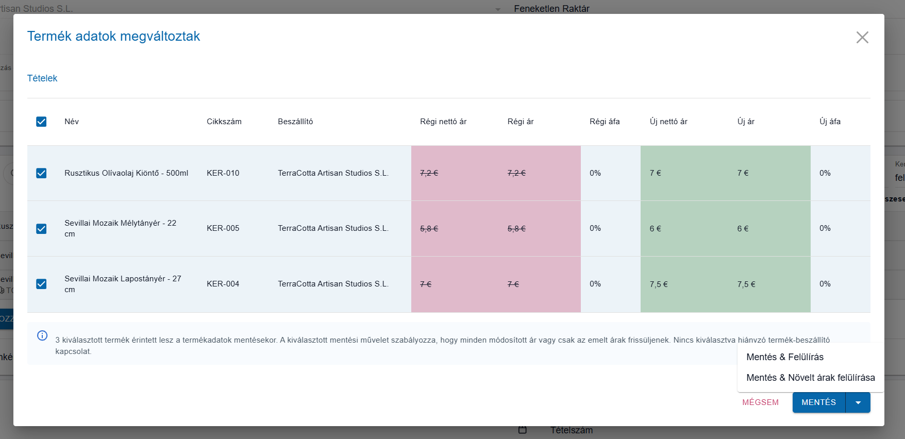
Task: Click the Tételek section heading
Action: click(42, 78)
